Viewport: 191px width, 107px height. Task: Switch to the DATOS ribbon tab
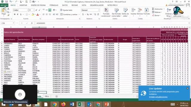[x=65, y=5]
